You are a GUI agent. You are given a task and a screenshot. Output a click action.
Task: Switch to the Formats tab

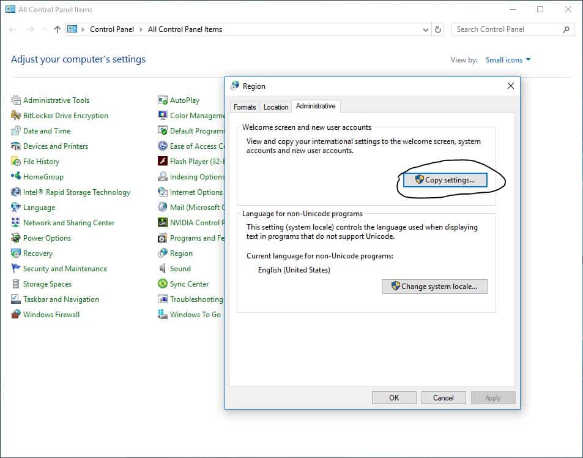tap(245, 107)
